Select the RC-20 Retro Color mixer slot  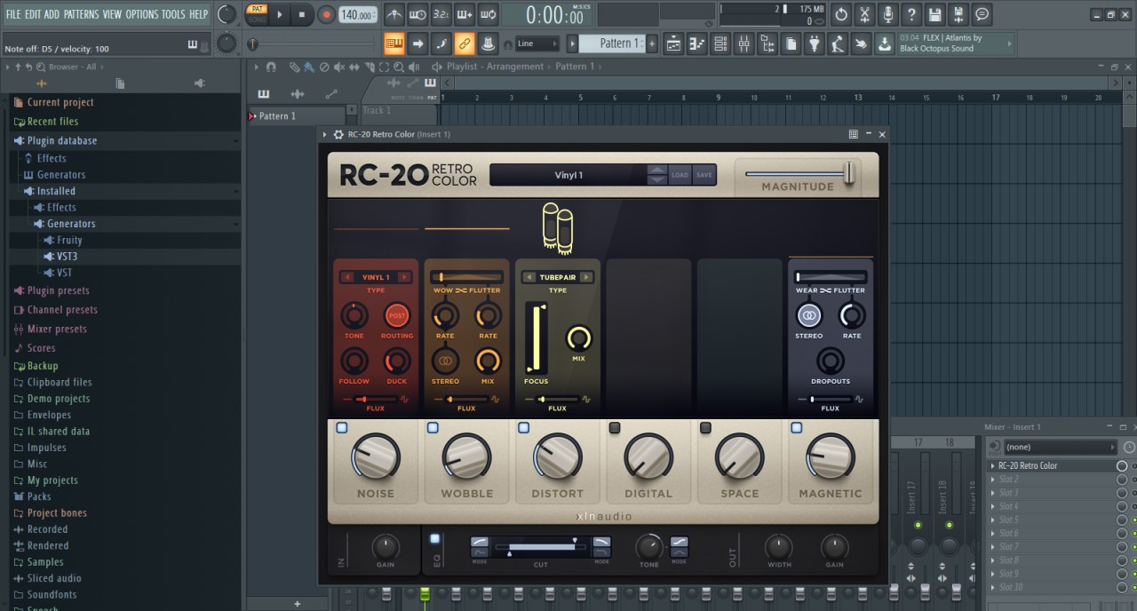pos(1052,465)
